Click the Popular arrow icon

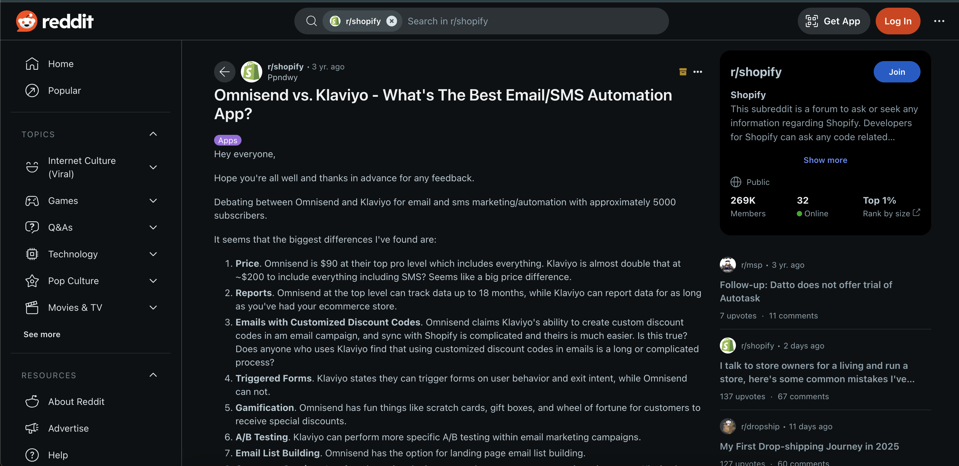(x=32, y=91)
